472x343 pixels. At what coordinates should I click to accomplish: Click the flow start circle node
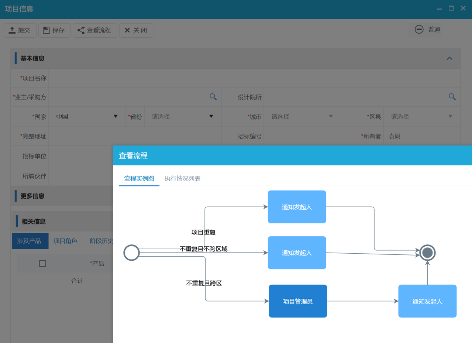click(x=131, y=253)
